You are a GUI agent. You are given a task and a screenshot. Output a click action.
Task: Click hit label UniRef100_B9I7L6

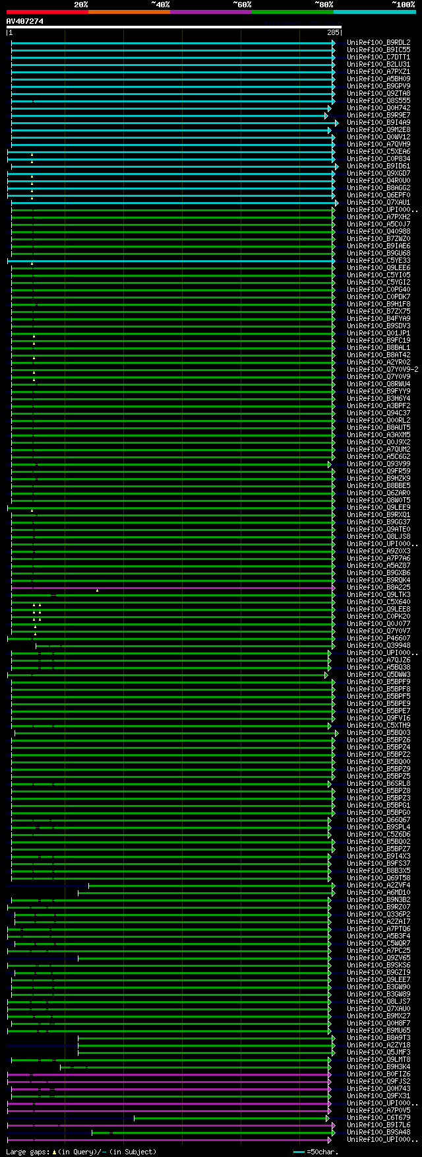378,1125
